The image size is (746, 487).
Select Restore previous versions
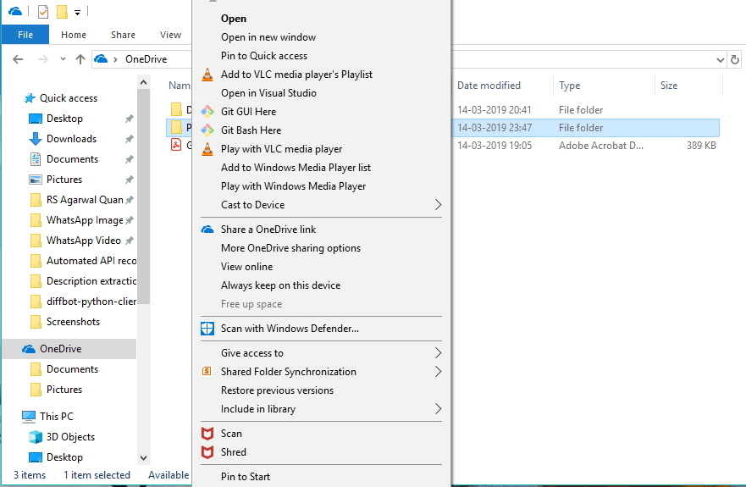[x=277, y=390]
